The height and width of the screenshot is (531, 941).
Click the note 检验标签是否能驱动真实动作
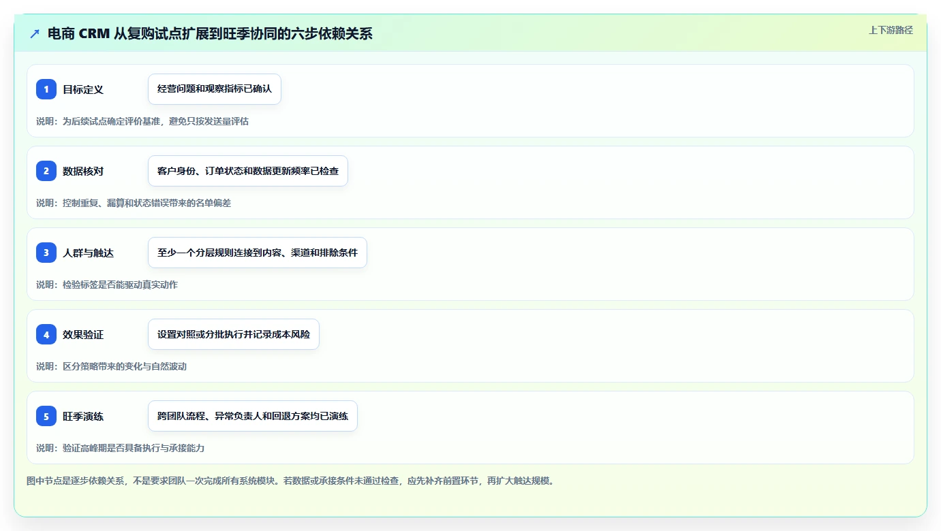point(107,285)
